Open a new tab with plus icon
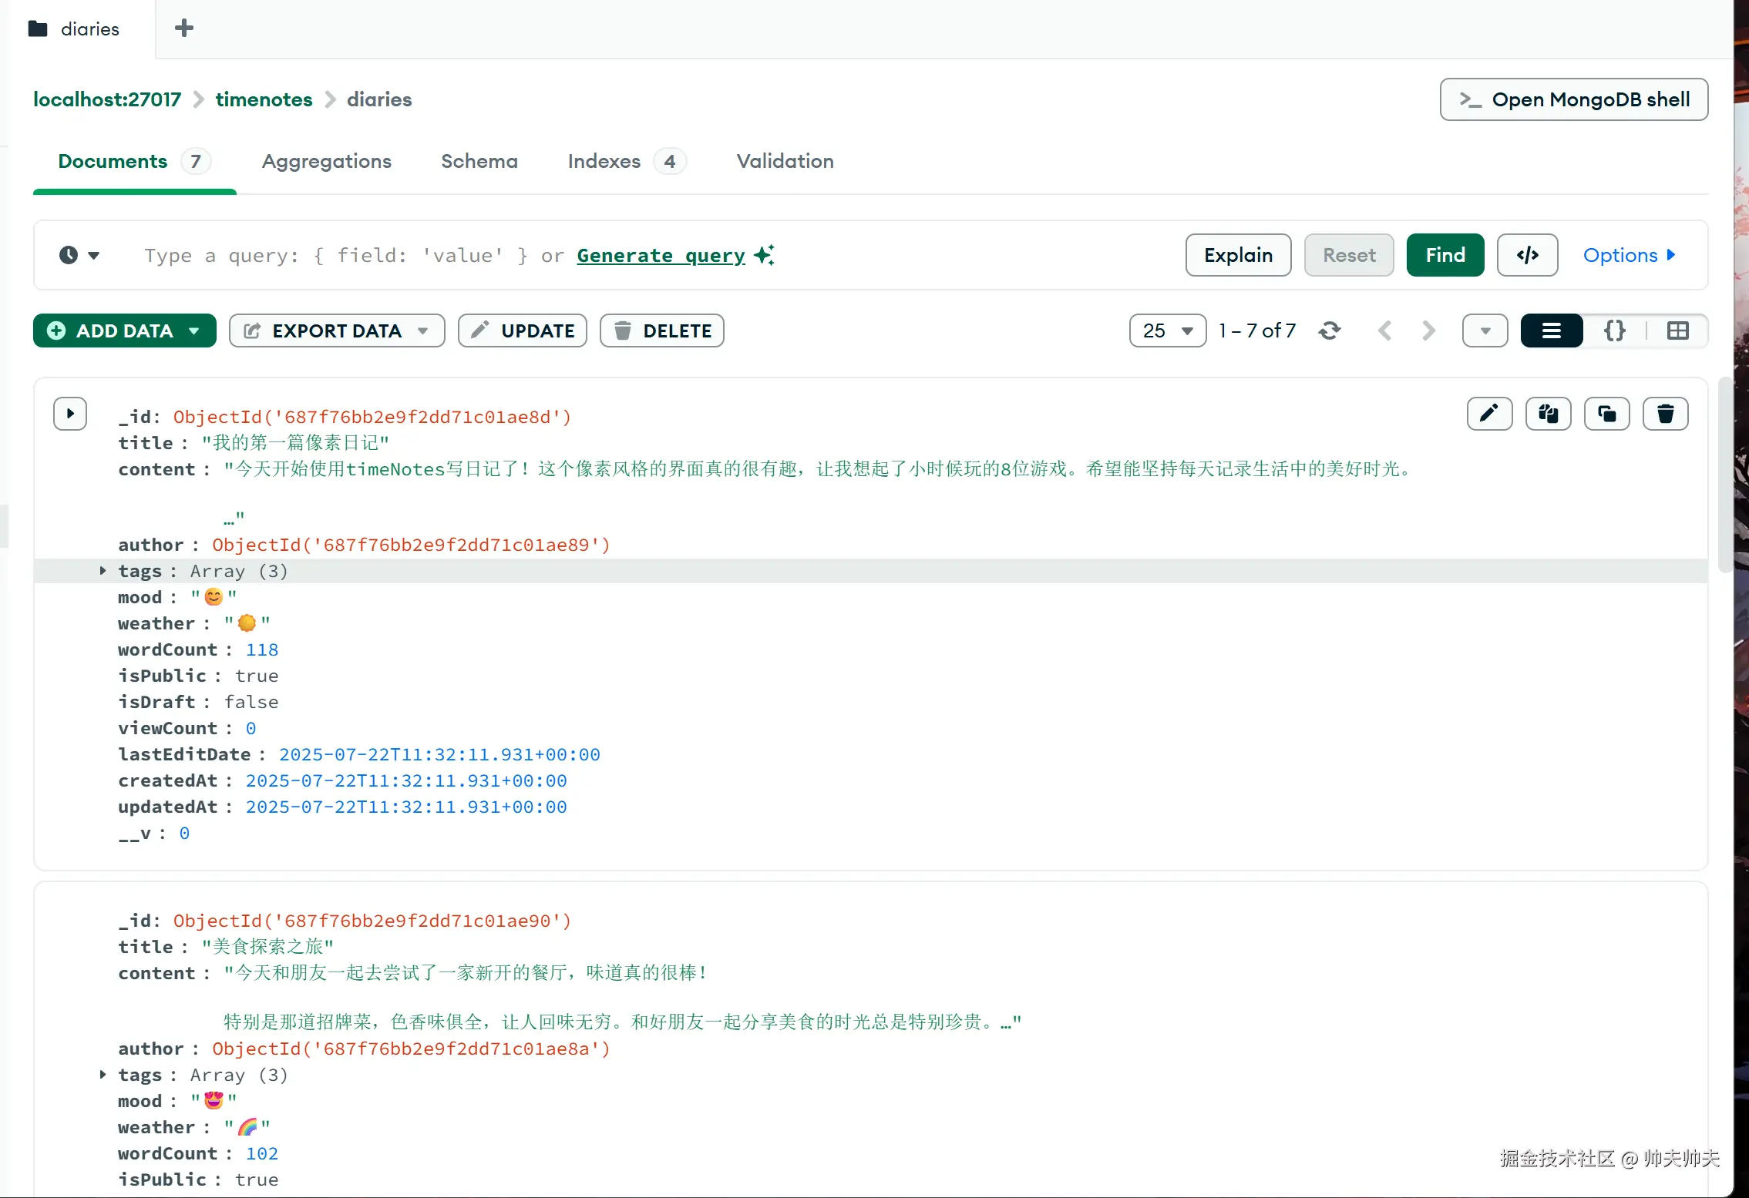The width and height of the screenshot is (1749, 1198). click(183, 29)
